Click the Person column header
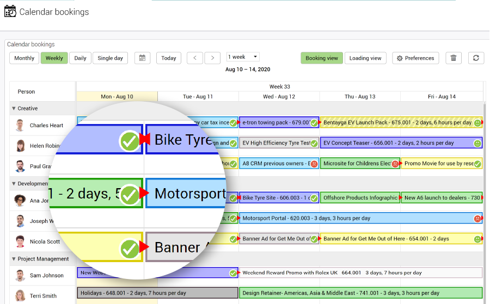The height and width of the screenshot is (304, 490). pyautogui.click(x=42, y=91)
